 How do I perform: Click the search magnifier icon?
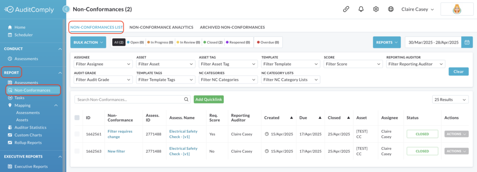point(186,99)
